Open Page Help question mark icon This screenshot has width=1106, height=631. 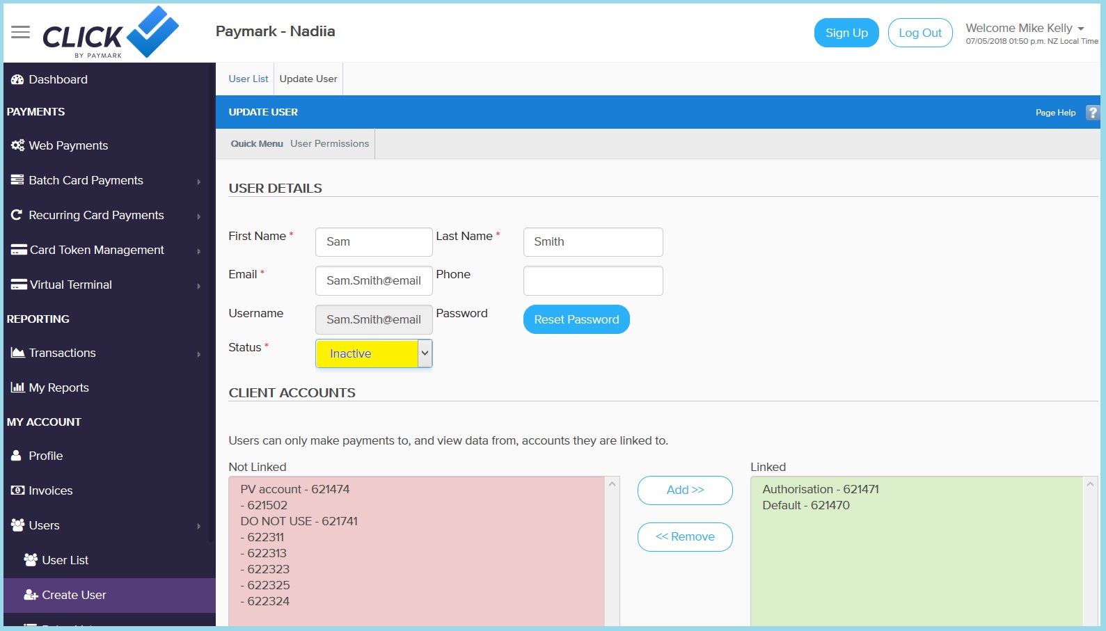[x=1093, y=113]
